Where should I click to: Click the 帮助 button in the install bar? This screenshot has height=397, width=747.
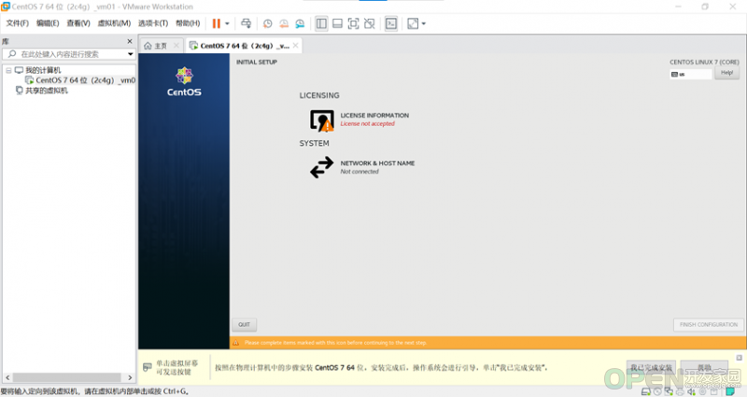(x=705, y=368)
